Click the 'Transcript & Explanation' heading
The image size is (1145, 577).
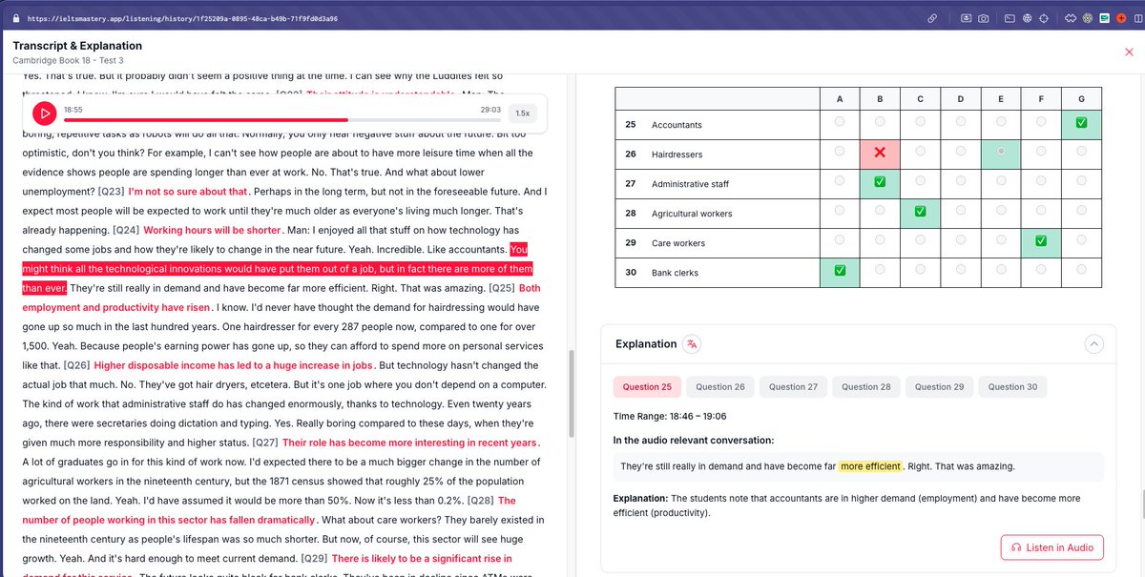point(77,46)
